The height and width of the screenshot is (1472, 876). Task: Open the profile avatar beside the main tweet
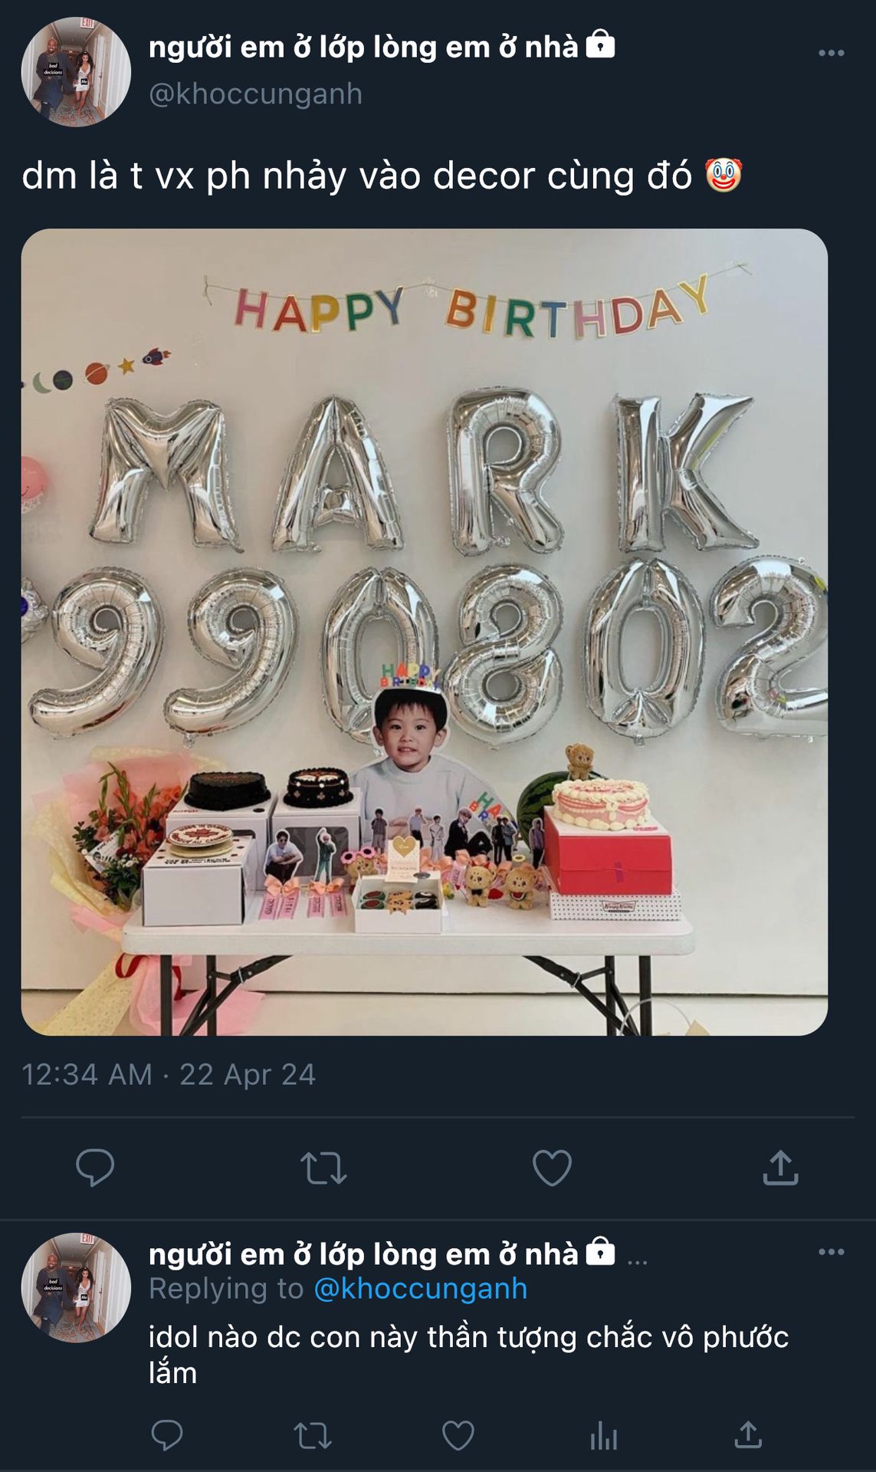[x=76, y=71]
